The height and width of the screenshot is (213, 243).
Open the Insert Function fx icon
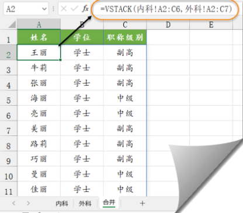[x=85, y=9]
